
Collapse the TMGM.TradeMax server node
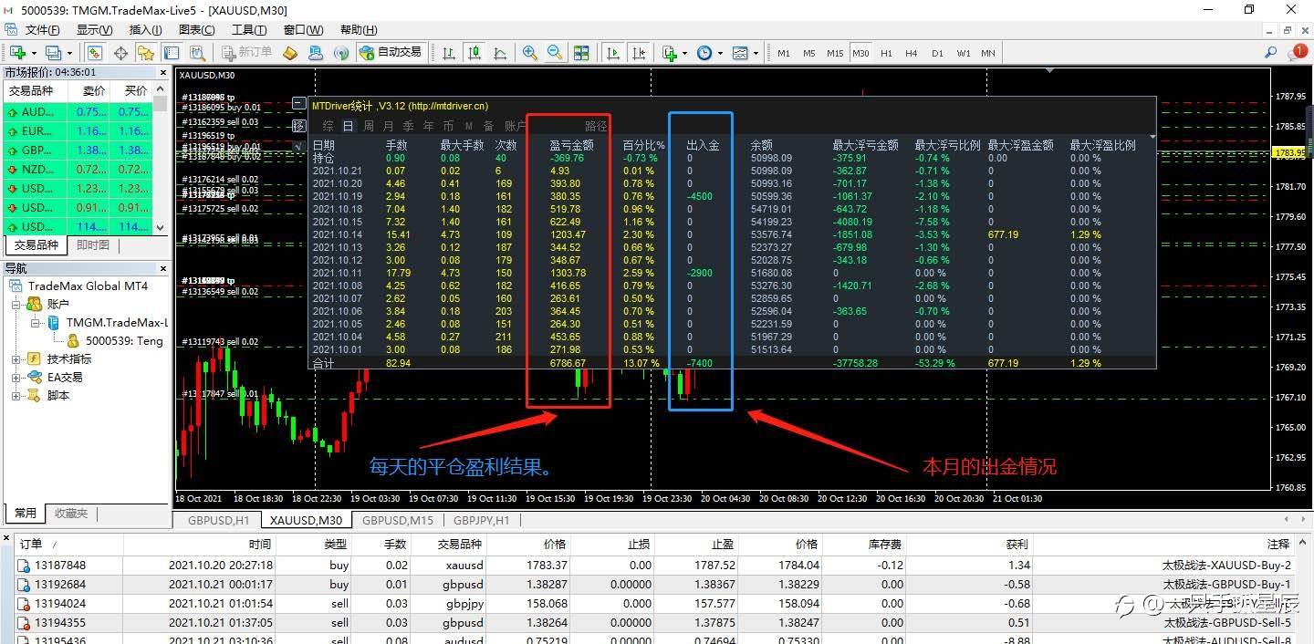(34, 322)
